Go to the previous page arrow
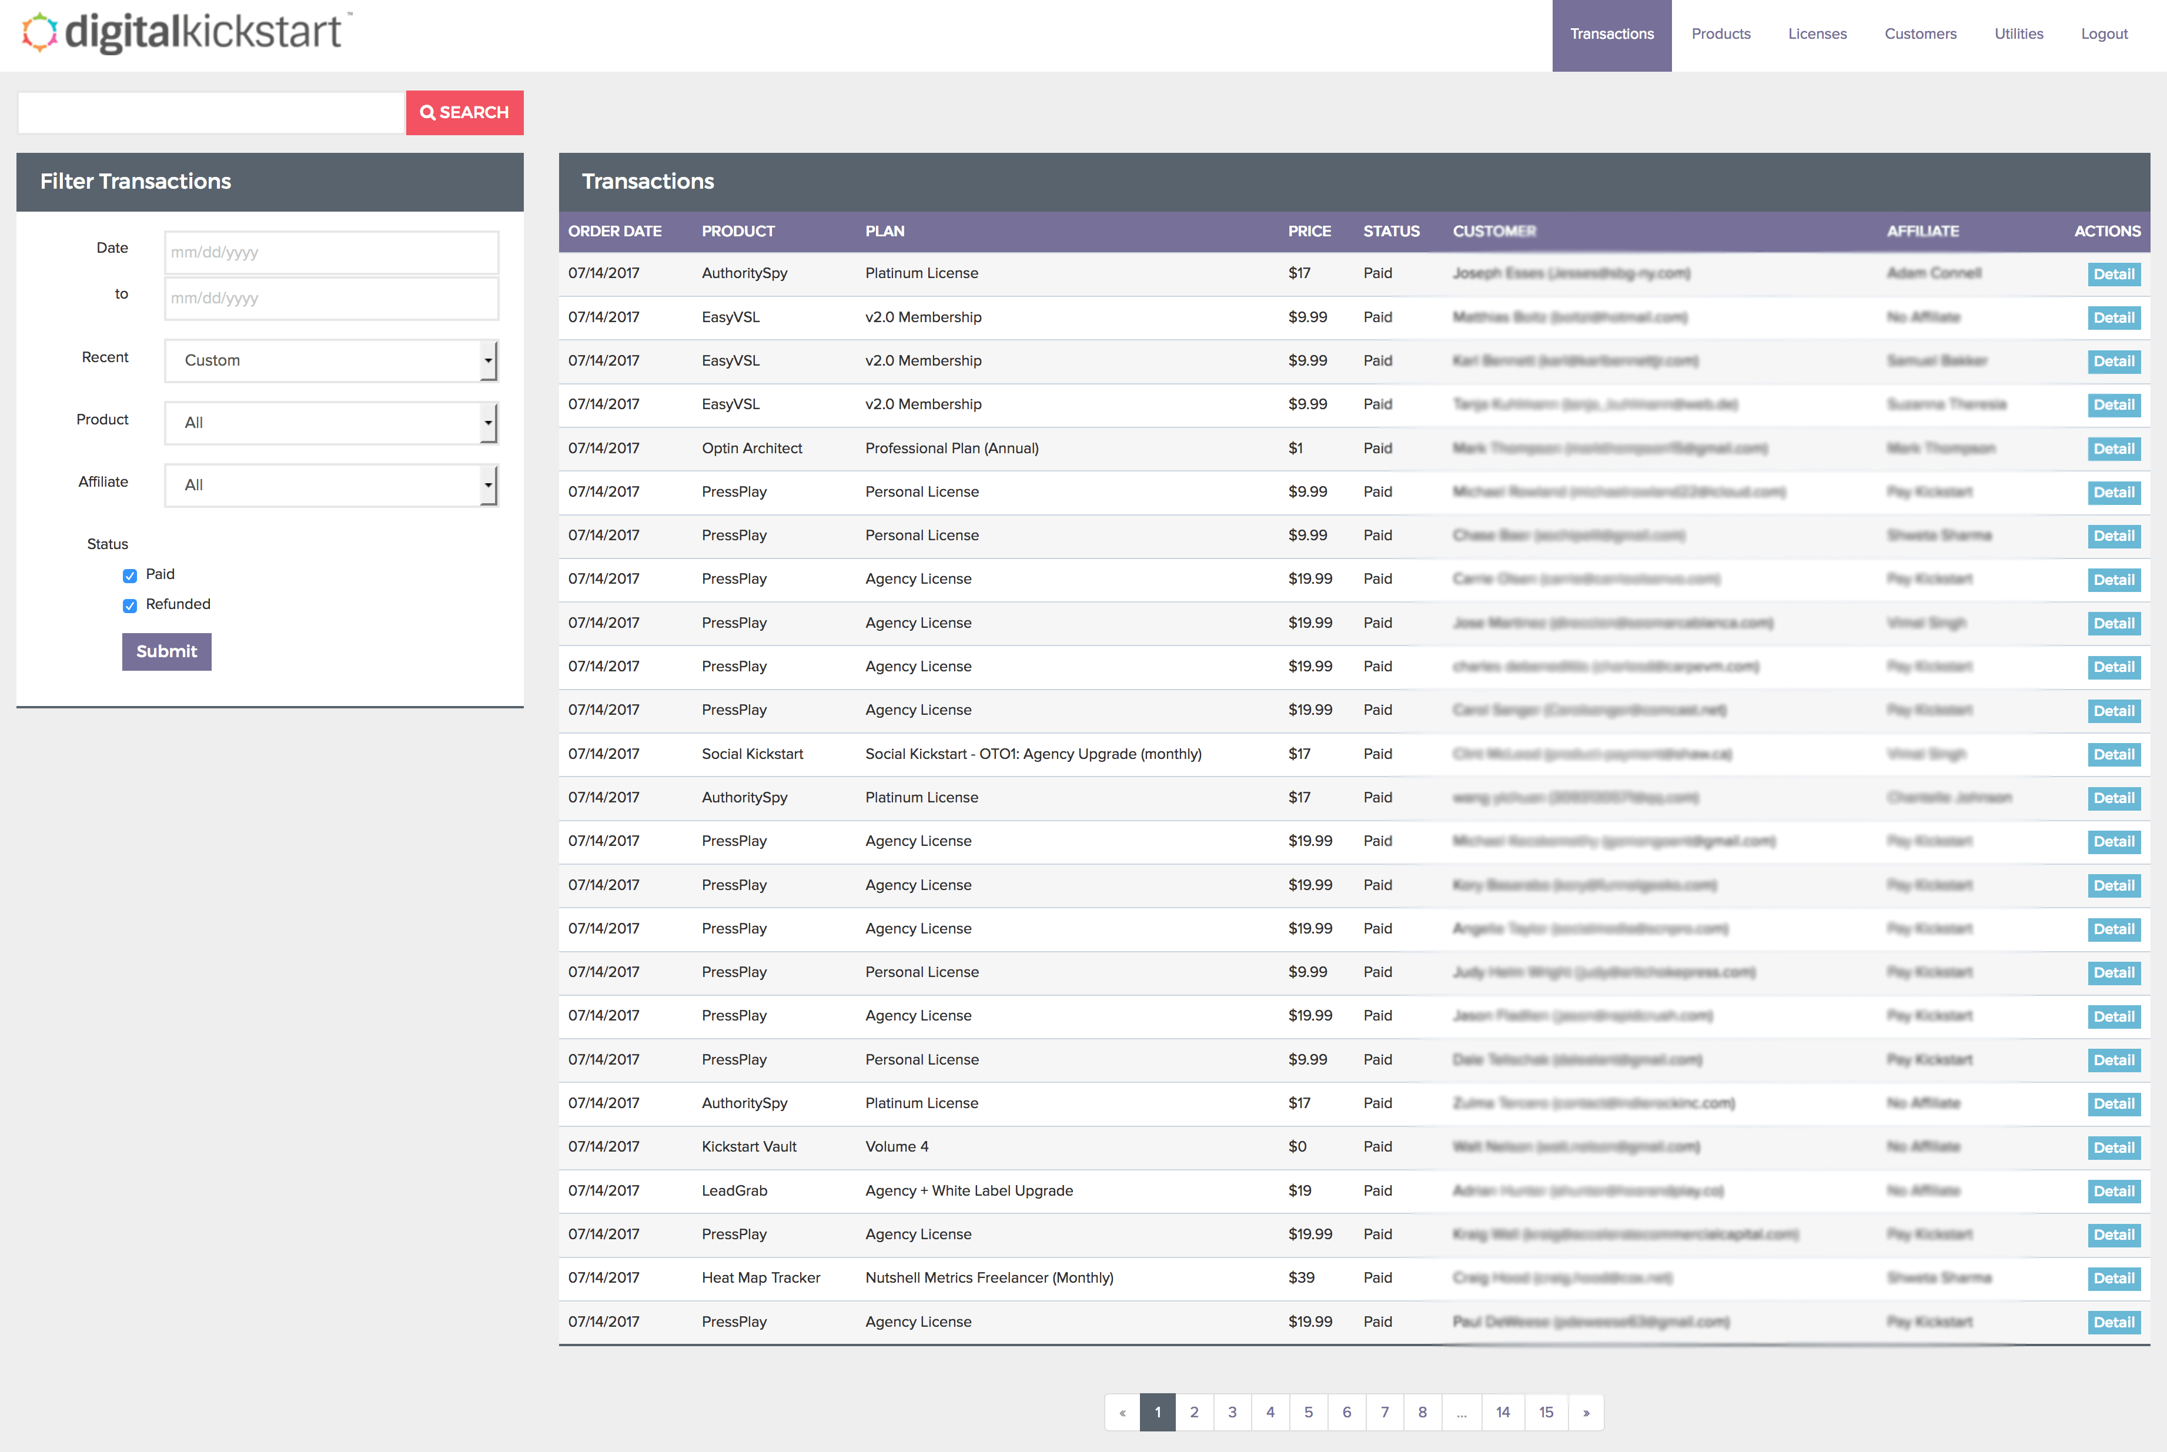 pos(1122,1412)
